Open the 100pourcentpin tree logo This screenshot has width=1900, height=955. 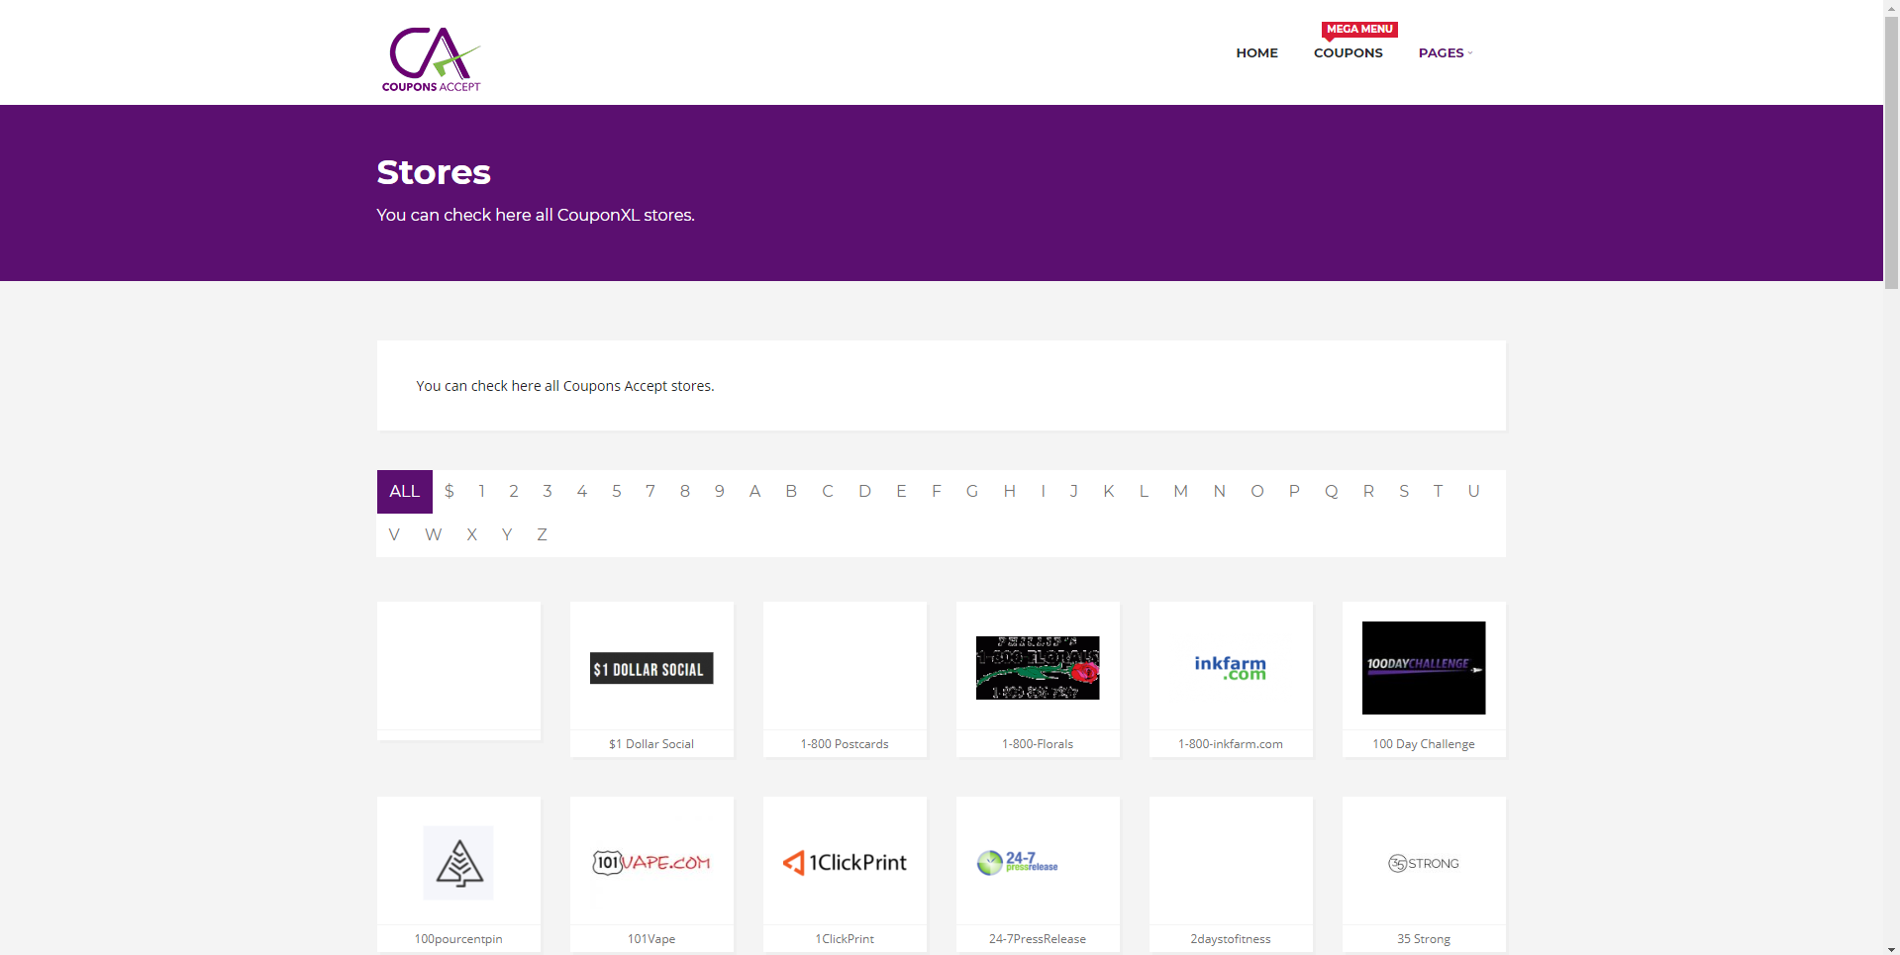click(458, 863)
